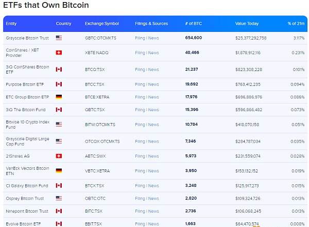Click the Entity column header
The width and height of the screenshot is (309, 227).
point(11,24)
